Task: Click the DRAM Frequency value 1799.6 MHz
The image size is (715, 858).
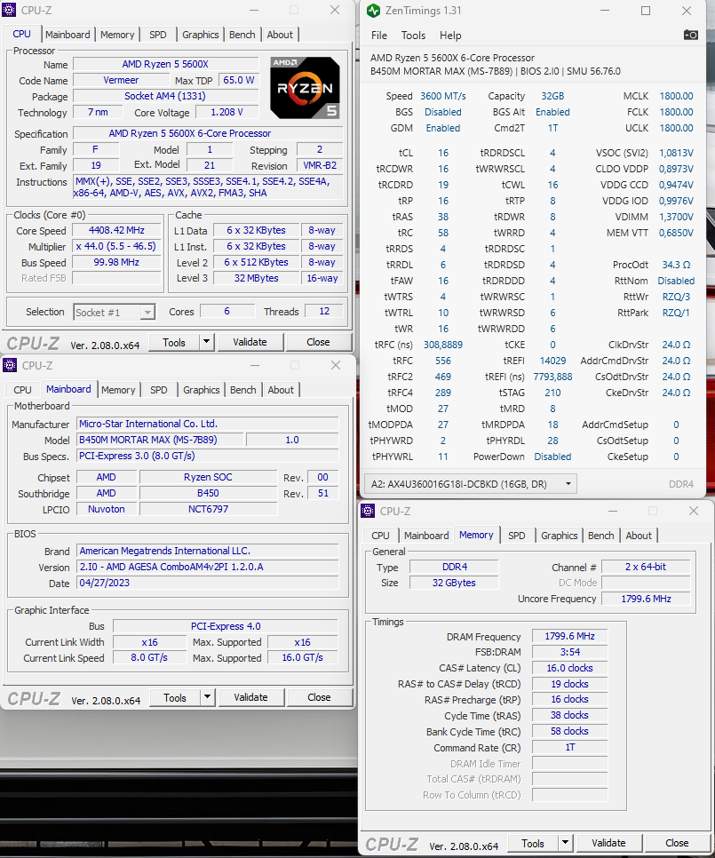Action: (x=569, y=636)
